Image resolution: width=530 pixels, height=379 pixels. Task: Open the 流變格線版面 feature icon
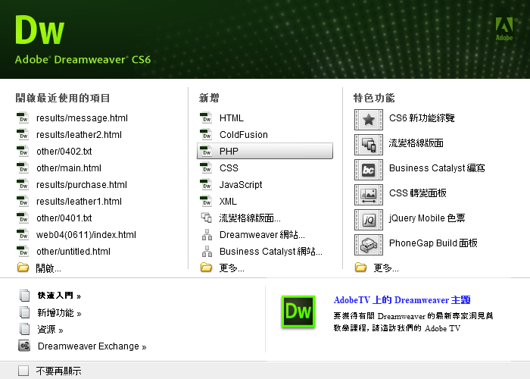(369, 144)
